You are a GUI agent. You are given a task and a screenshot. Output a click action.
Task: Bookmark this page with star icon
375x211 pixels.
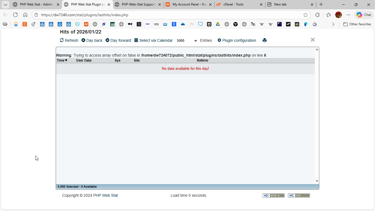(306, 15)
